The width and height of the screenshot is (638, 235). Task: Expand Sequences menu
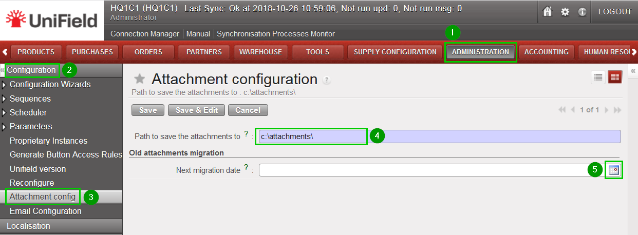5,99
